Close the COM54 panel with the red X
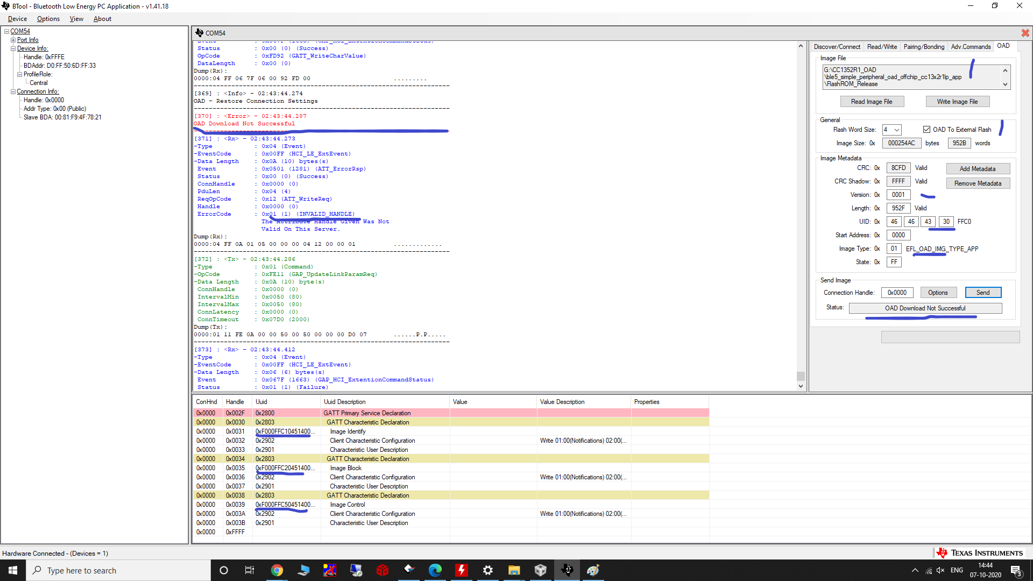This screenshot has width=1033, height=581. click(1025, 33)
